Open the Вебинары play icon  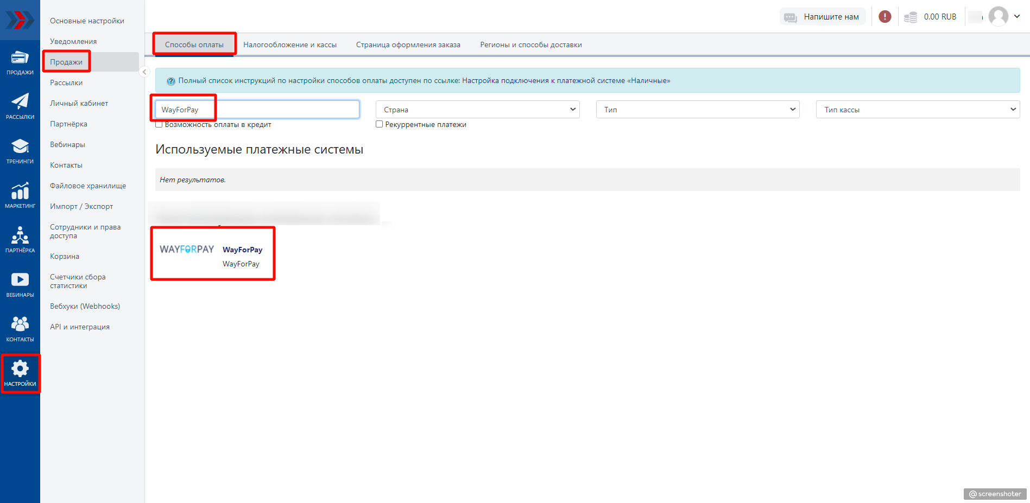(x=20, y=284)
